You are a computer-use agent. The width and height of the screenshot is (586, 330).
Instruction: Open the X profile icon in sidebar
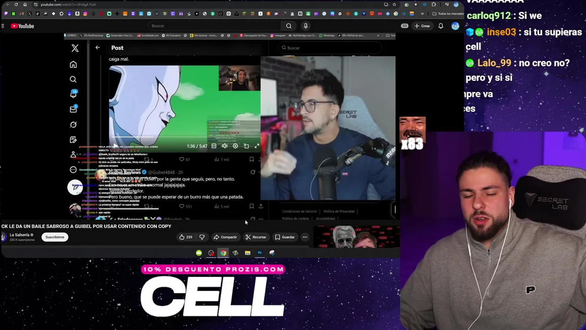pos(73,155)
